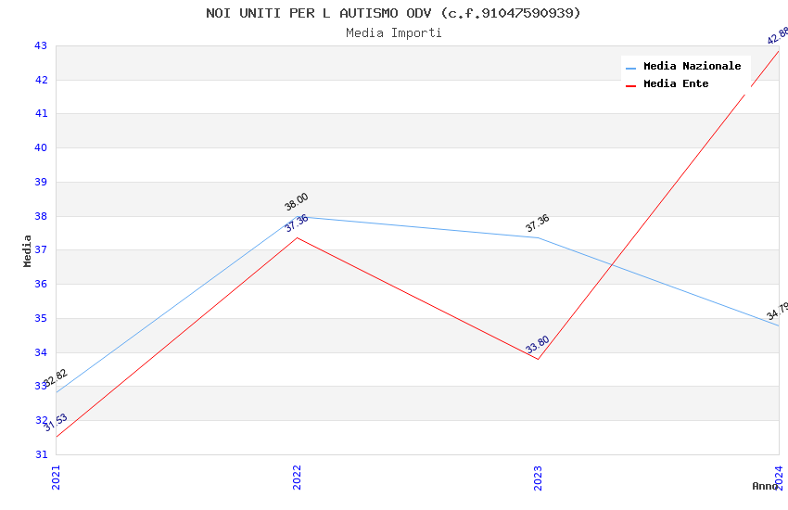788x510 pixels.
Task: Click the 2021 x-axis year label
Action: (56, 477)
